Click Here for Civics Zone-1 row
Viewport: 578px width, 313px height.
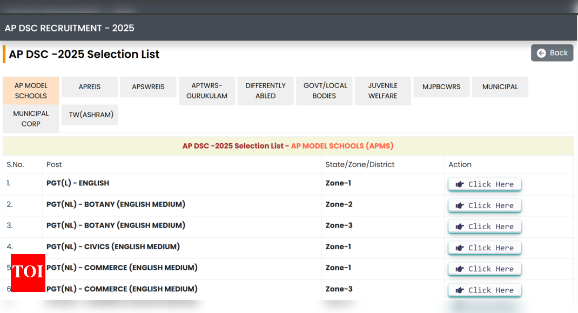[485, 248]
